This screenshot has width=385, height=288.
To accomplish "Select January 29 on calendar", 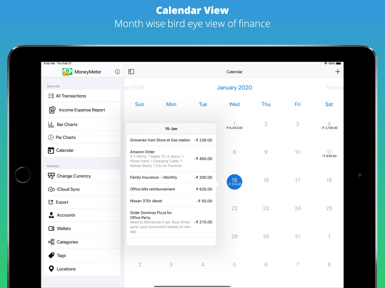I will (234, 236).
